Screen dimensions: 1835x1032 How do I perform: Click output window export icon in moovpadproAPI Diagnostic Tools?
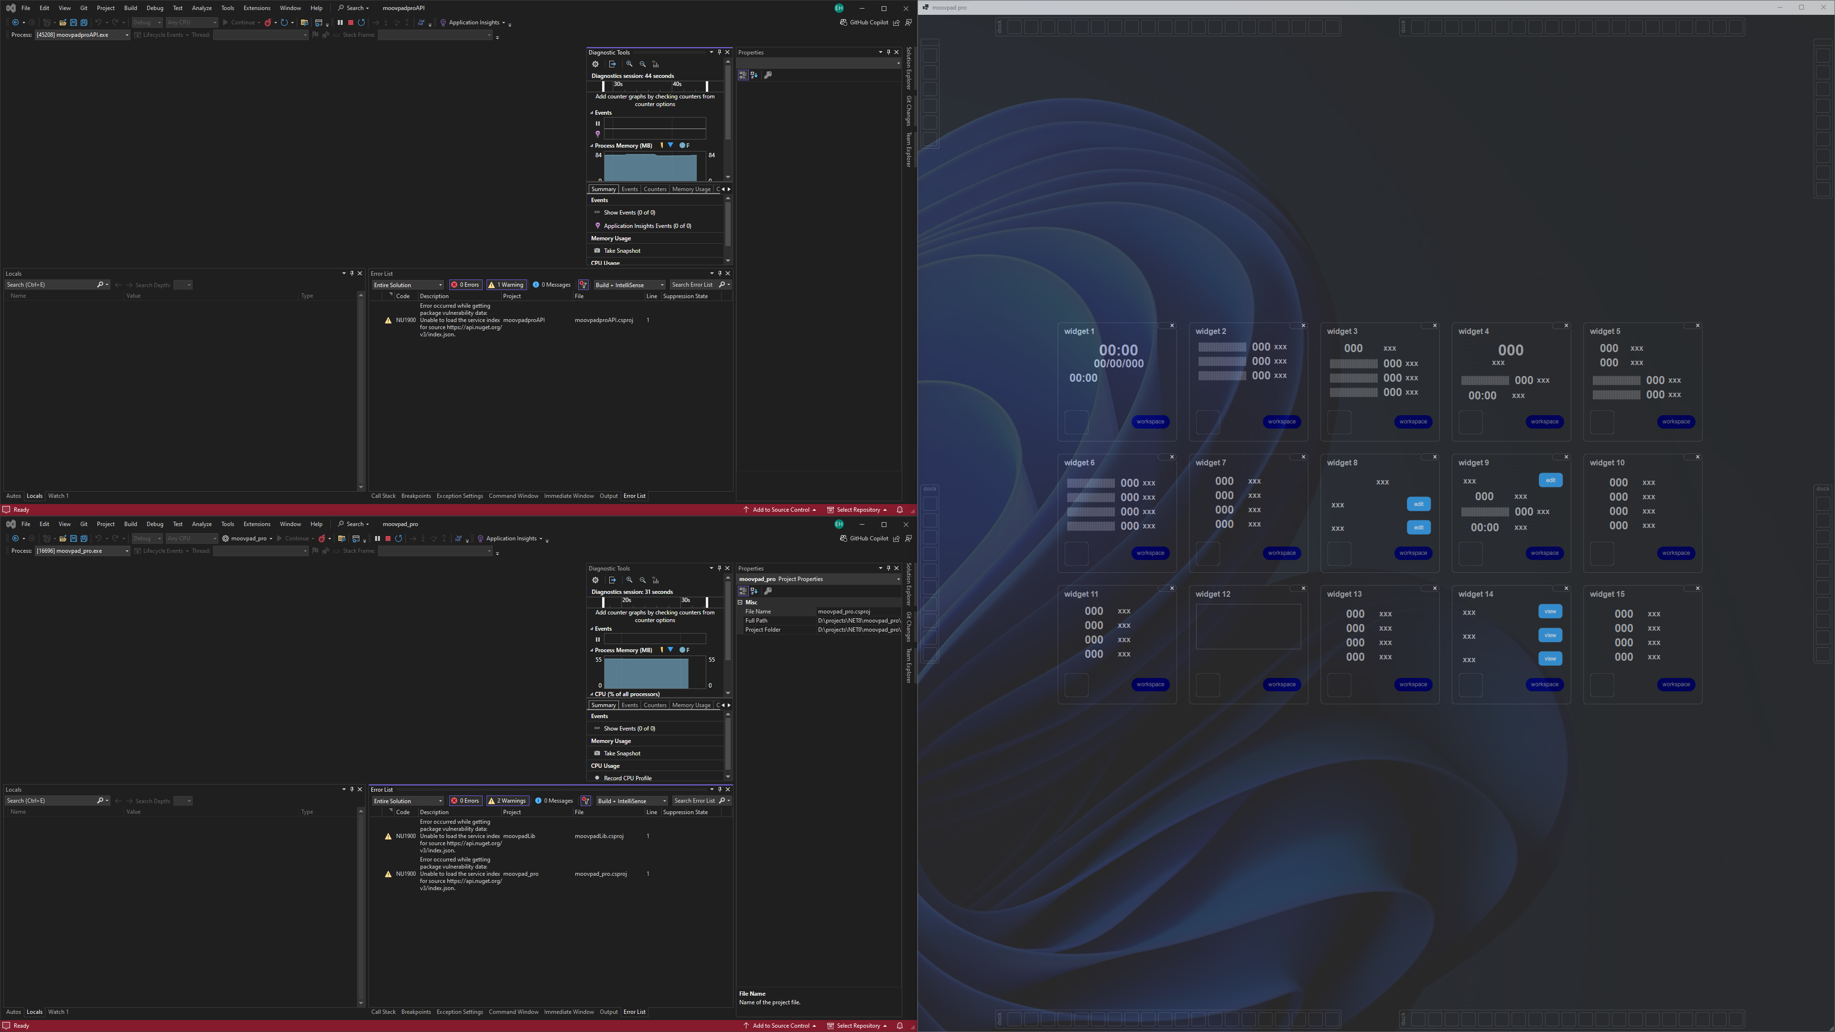[x=612, y=64]
